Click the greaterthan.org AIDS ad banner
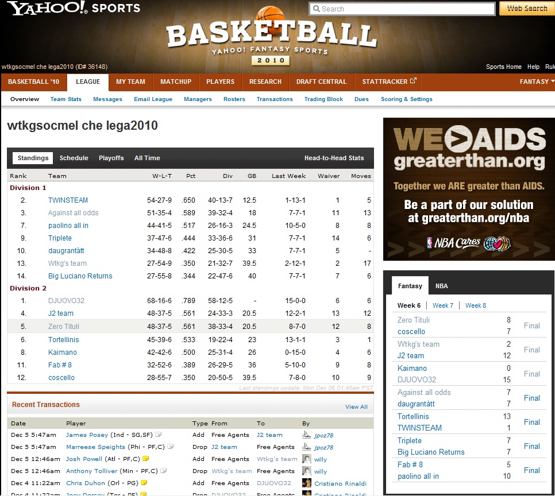The height and width of the screenshot is (496, 555). pyautogui.click(x=469, y=189)
